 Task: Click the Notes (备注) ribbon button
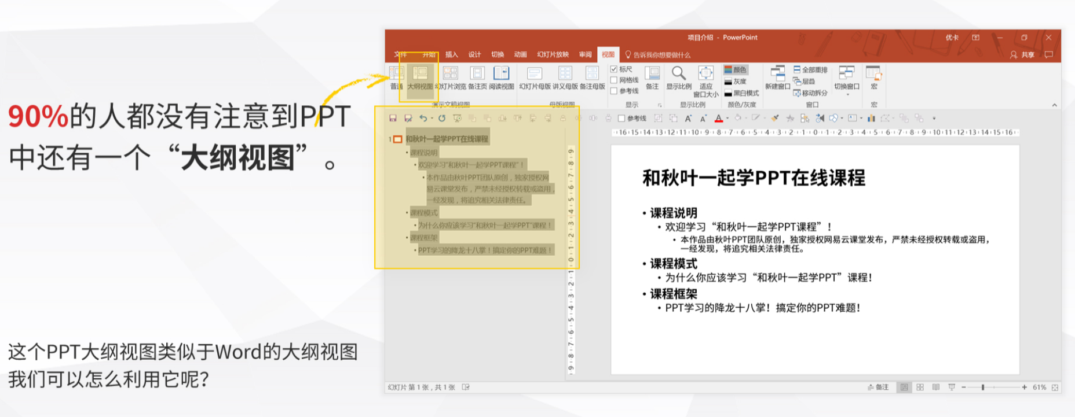click(652, 78)
